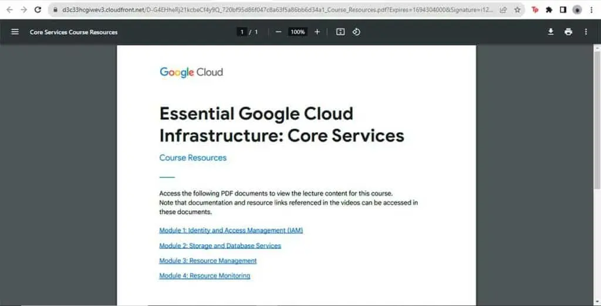This screenshot has height=306, width=601.
Task: Click the lock icon in the address bar
Action: click(x=55, y=10)
